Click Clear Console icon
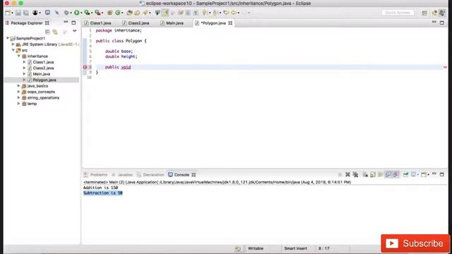The image size is (452, 254). pos(365,174)
